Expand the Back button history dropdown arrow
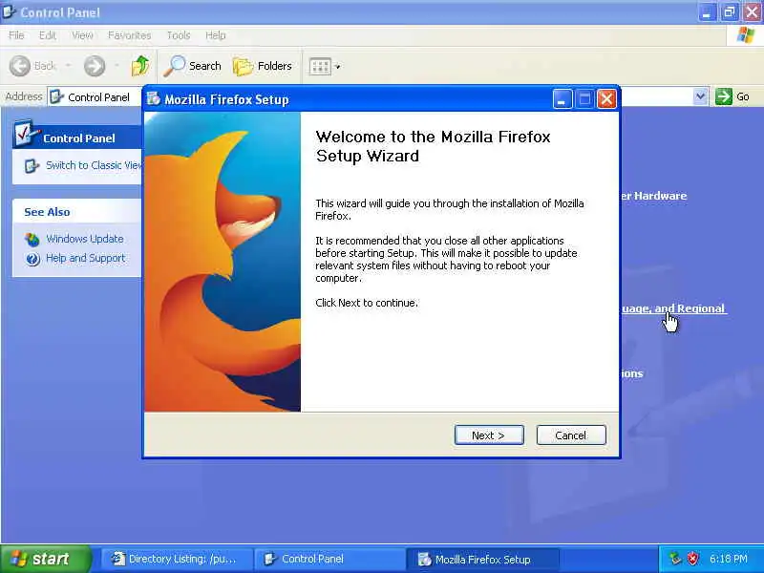The width and height of the screenshot is (764, 573). (68, 65)
